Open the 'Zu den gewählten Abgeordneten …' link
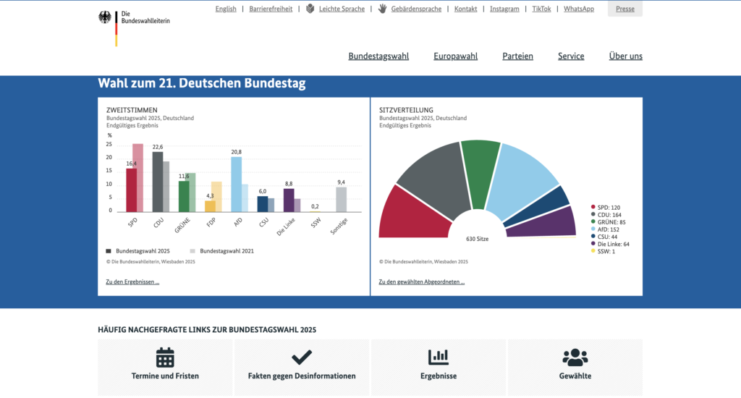 421,282
